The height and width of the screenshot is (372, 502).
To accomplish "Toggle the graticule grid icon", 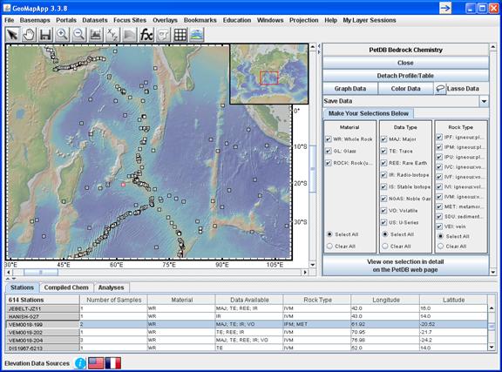I will coord(180,35).
